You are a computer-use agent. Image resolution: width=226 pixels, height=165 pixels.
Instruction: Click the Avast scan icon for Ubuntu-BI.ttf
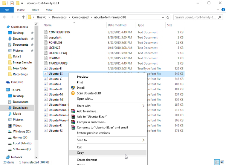[73, 93]
